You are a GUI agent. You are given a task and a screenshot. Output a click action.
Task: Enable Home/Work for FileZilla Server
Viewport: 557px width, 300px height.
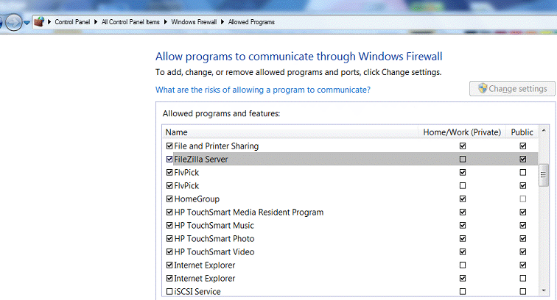pyautogui.click(x=463, y=160)
